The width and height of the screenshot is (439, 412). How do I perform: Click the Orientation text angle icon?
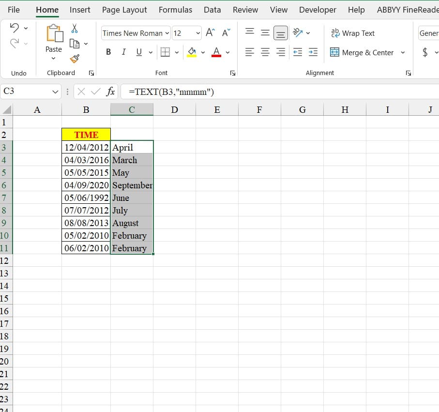click(298, 33)
